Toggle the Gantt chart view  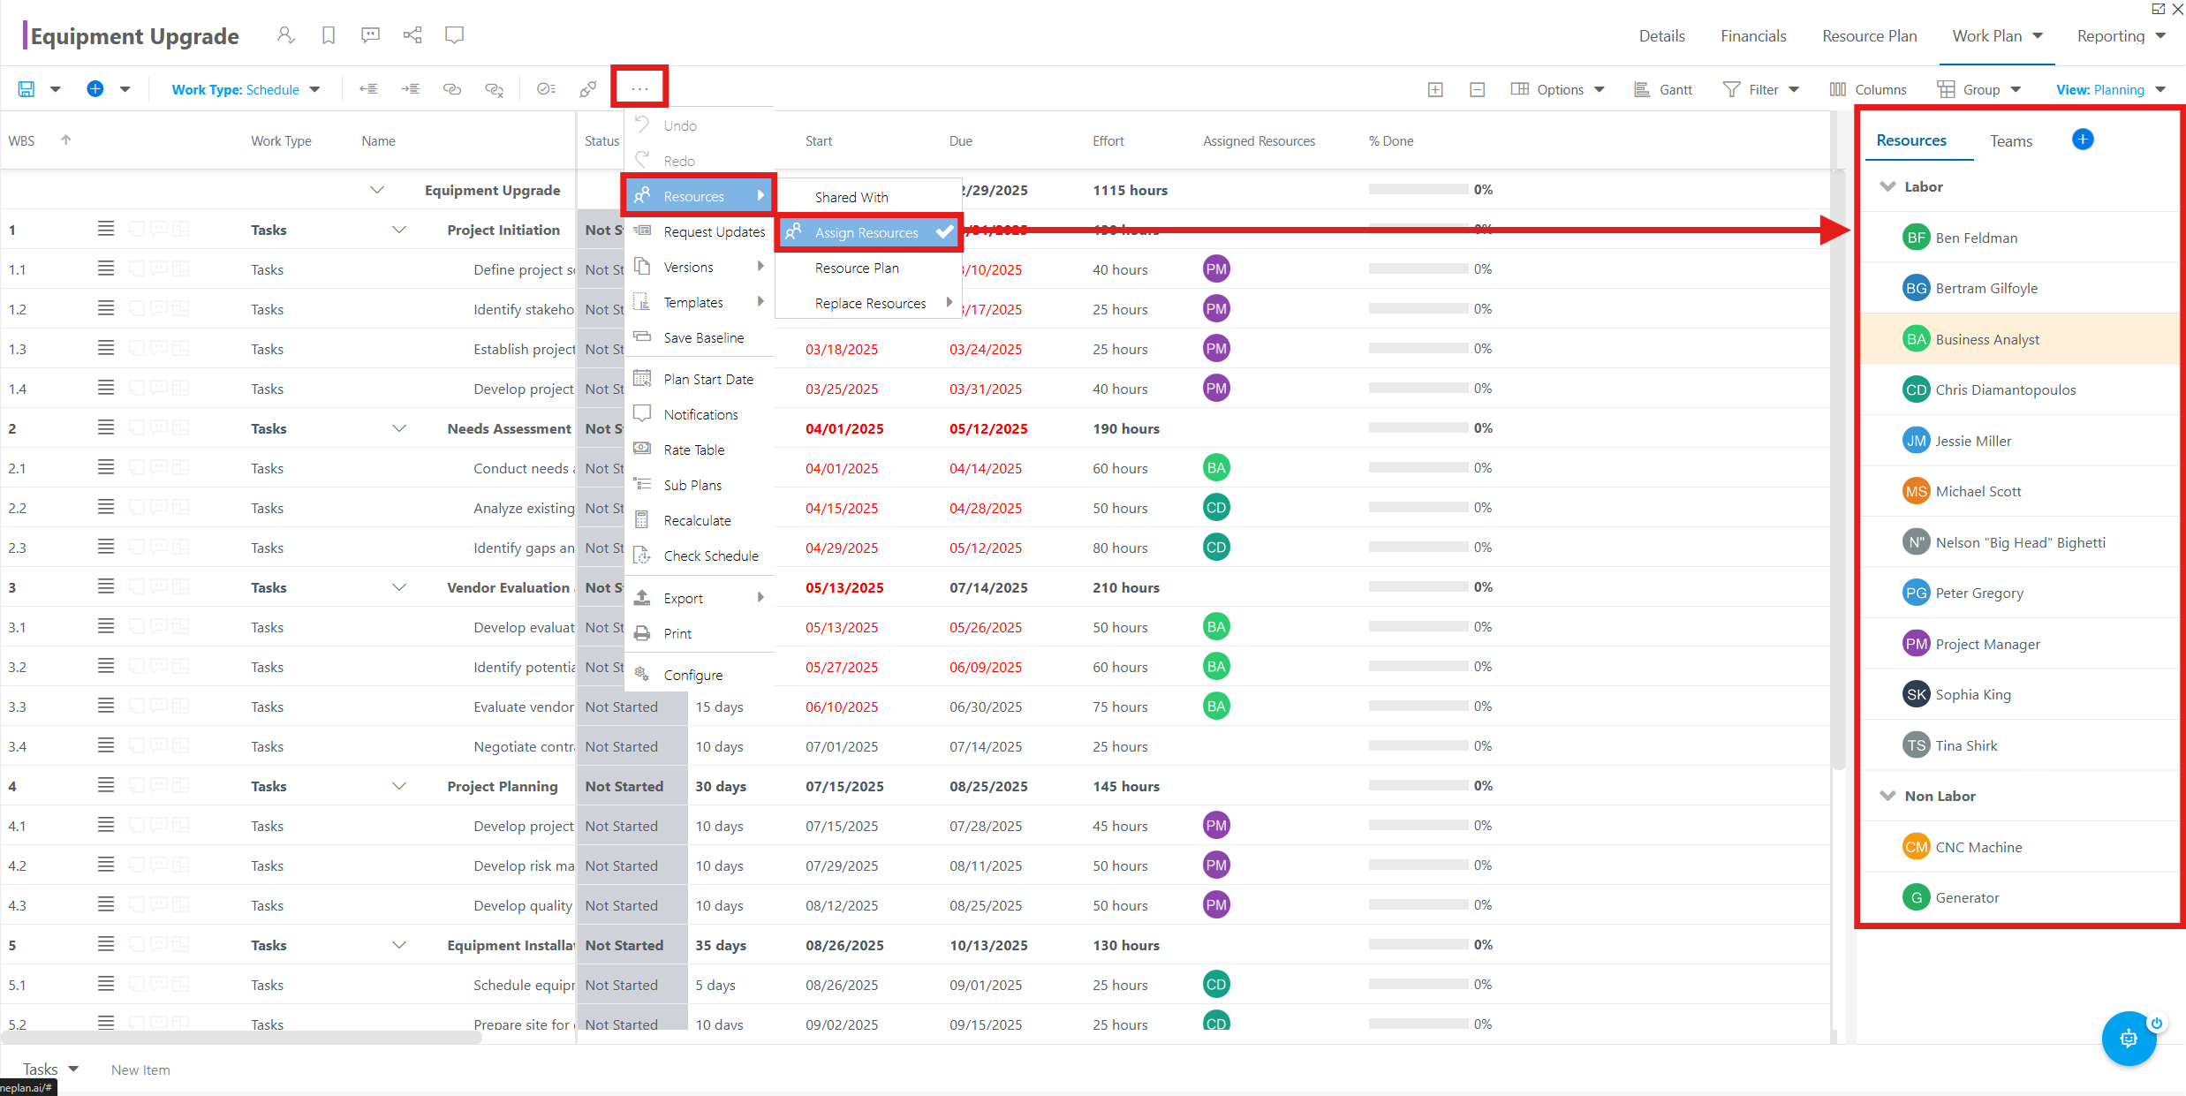point(1663,90)
